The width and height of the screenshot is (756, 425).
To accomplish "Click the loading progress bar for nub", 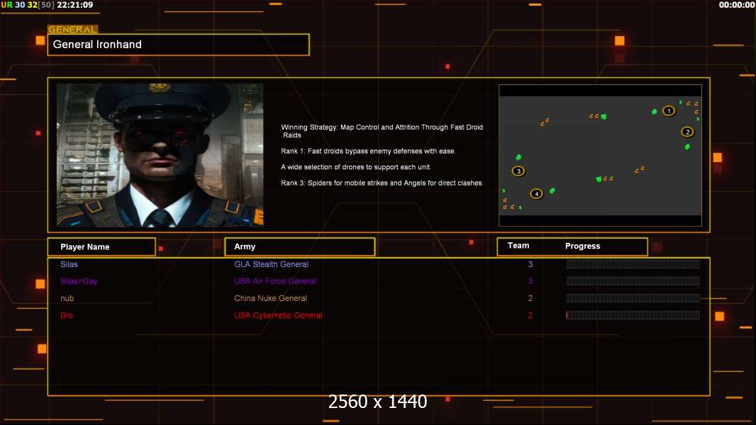I will (x=633, y=298).
